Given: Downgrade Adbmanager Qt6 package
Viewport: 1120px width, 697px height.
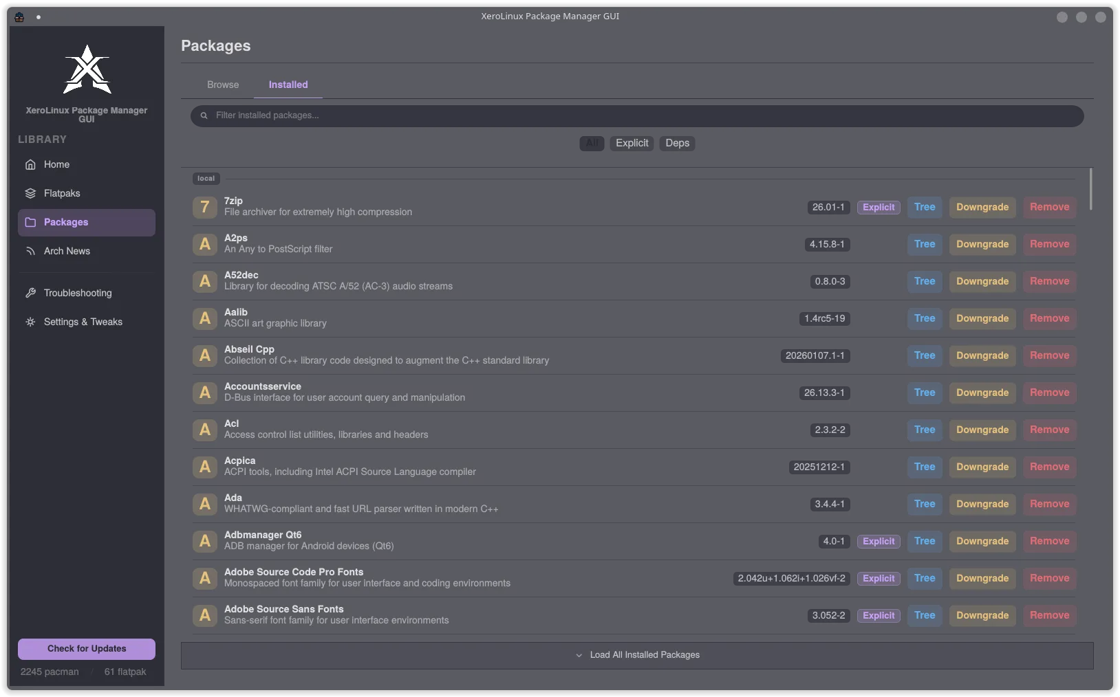Looking at the screenshot, I should [982, 541].
